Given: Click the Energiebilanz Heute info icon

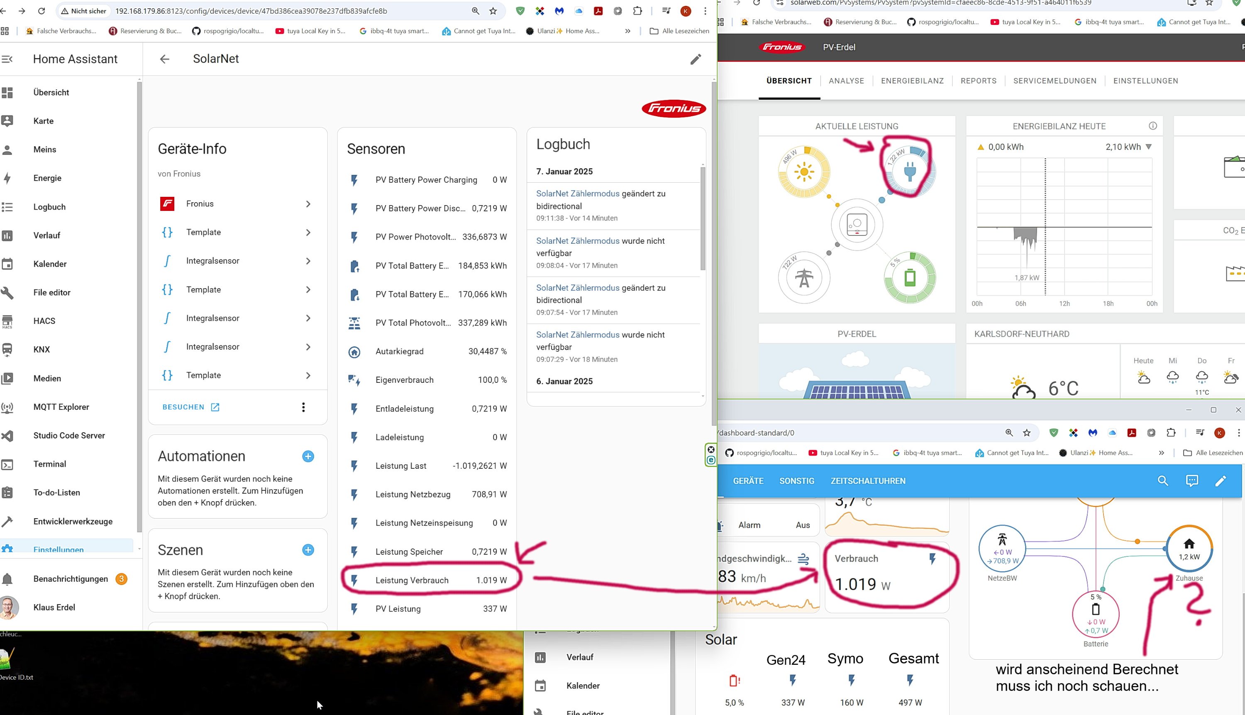Looking at the screenshot, I should (1153, 126).
